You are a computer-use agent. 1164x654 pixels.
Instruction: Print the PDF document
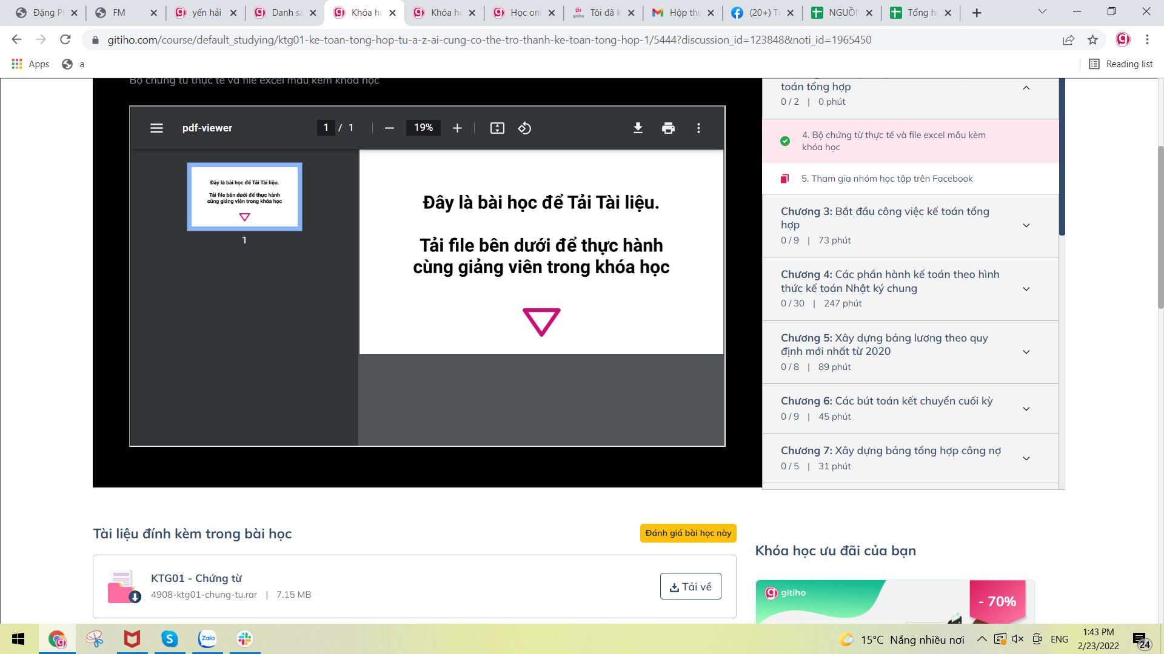coord(668,128)
